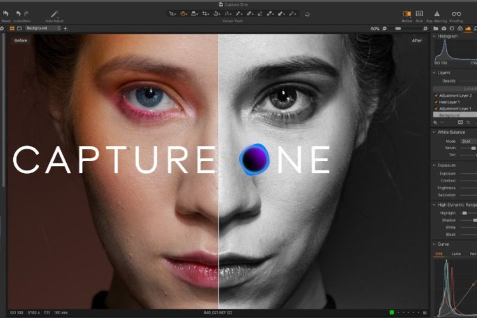Open the orange Exposure tool tab
Screen dimensions: 477x318
coord(468,29)
